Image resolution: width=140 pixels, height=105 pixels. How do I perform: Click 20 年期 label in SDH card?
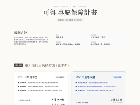(24, 100)
